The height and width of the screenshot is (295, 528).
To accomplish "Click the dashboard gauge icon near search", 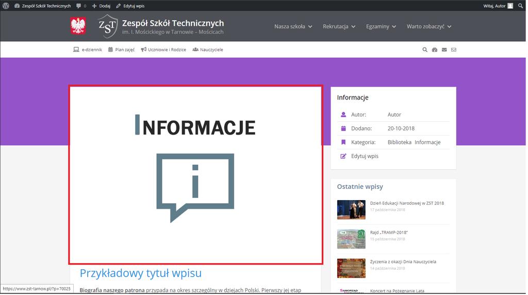I will click(434, 50).
